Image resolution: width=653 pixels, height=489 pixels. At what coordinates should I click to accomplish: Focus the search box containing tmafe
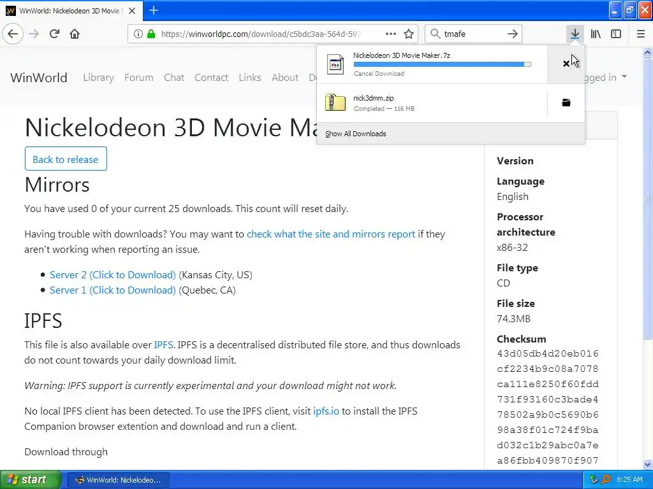coord(473,34)
